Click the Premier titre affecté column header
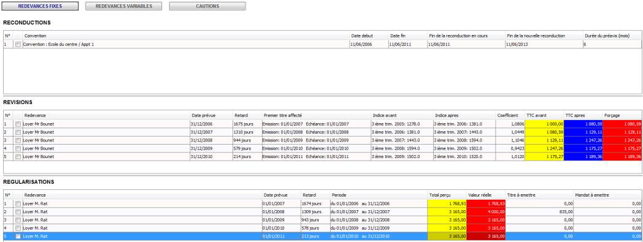 tap(316, 115)
